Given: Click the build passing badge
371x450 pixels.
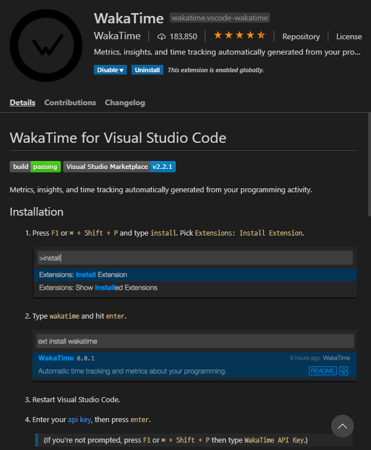Looking at the screenshot, I should coord(35,167).
